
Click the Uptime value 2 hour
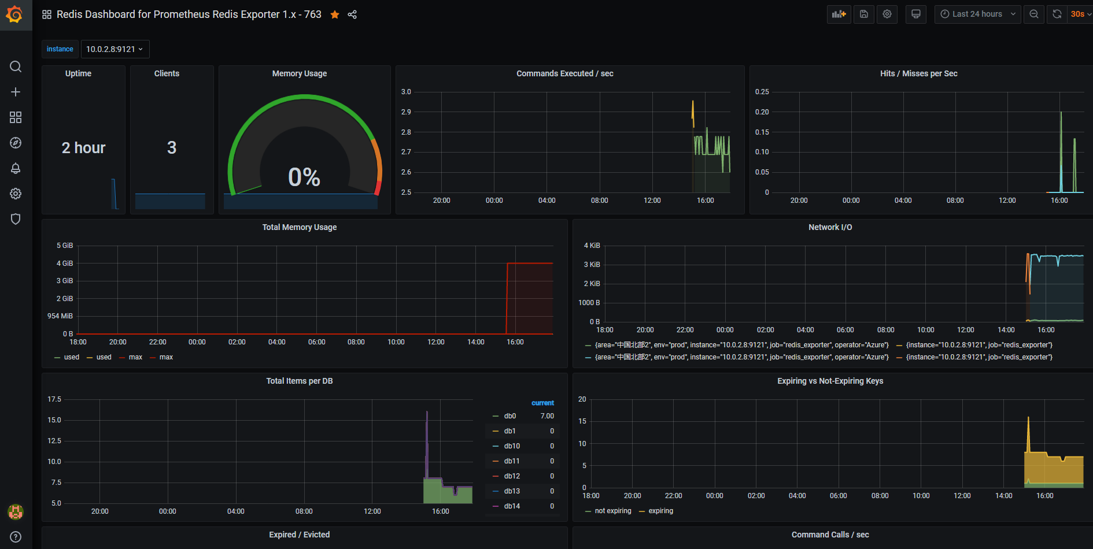(x=84, y=148)
